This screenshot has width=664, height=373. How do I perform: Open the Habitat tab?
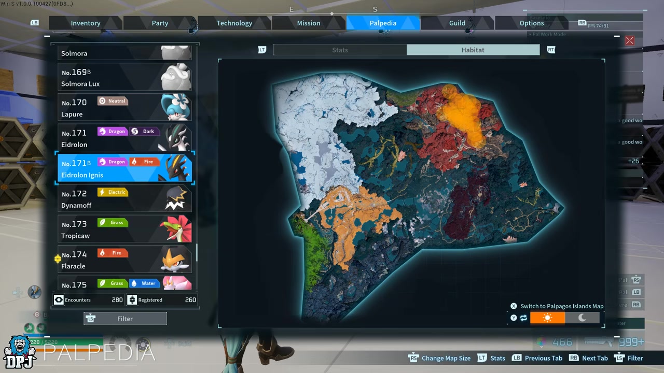click(x=473, y=50)
